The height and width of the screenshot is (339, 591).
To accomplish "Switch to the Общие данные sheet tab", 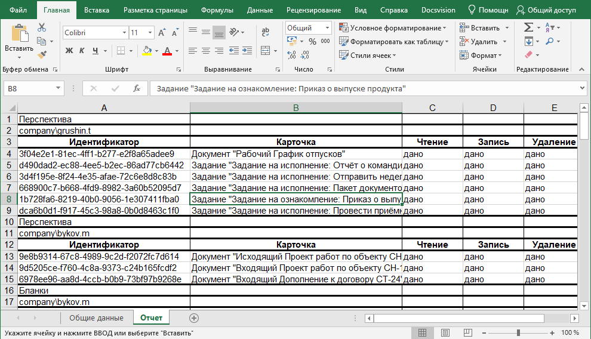I will tap(96, 318).
